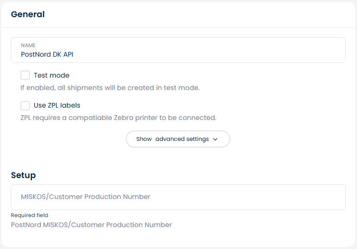The image size is (357, 249).
Task: Tick the Use ZPL labels checkbox
Action: pos(25,106)
